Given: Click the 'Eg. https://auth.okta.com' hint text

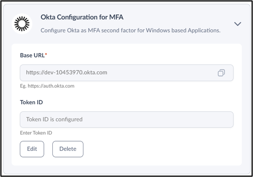Looking at the screenshot, I should click(47, 86).
